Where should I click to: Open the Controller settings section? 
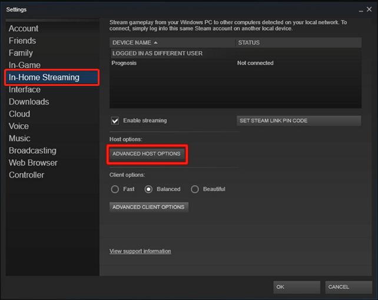tap(26, 175)
